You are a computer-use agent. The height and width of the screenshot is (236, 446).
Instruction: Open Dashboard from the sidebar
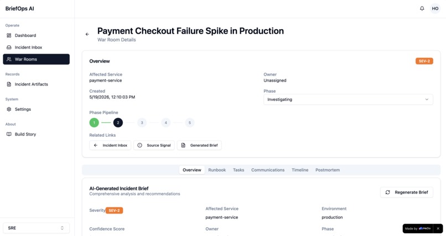[36, 35]
